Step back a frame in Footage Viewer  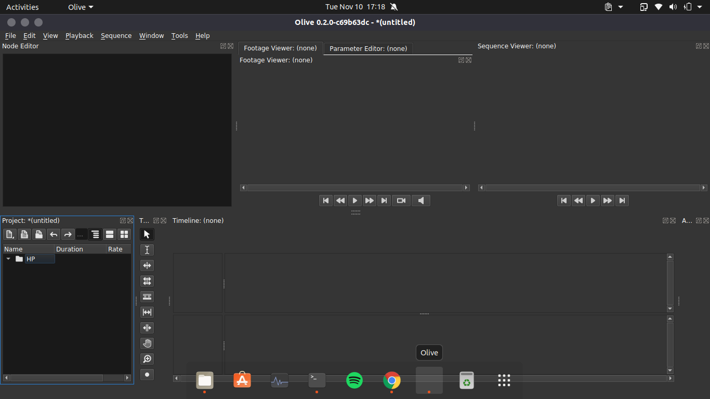340,201
